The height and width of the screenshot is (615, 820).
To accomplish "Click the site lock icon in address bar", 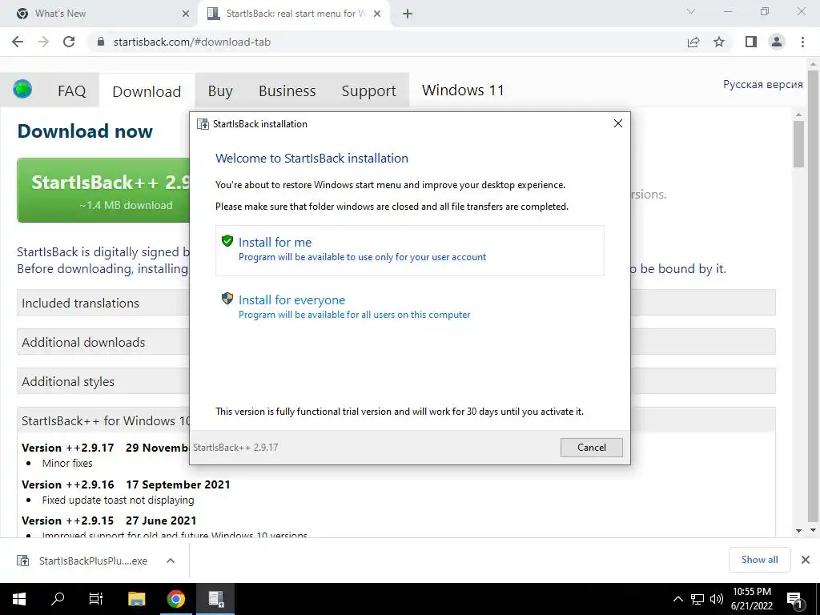I will [x=101, y=42].
